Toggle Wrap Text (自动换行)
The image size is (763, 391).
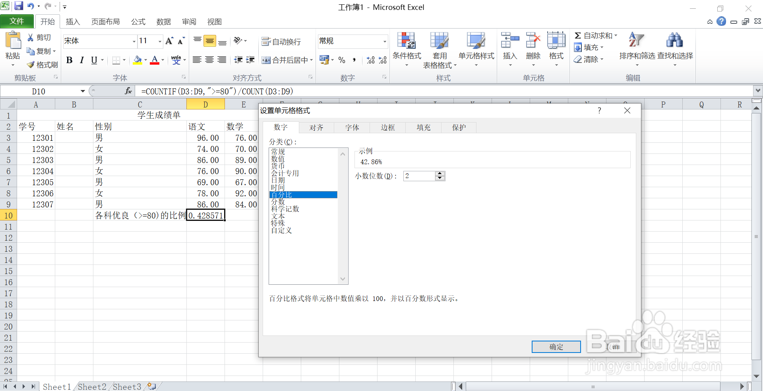coord(281,42)
